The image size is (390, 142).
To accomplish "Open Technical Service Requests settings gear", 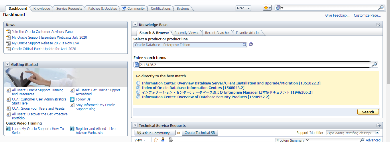I will coord(378,125).
